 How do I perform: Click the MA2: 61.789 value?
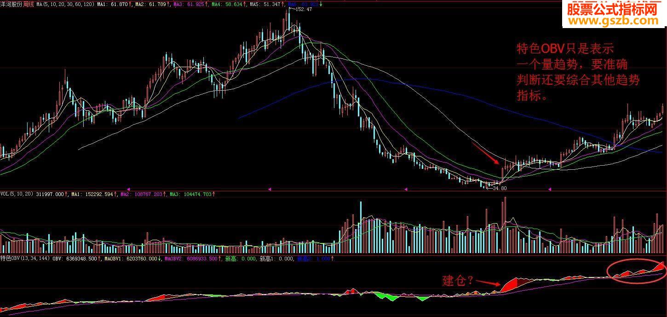[x=151, y=4]
